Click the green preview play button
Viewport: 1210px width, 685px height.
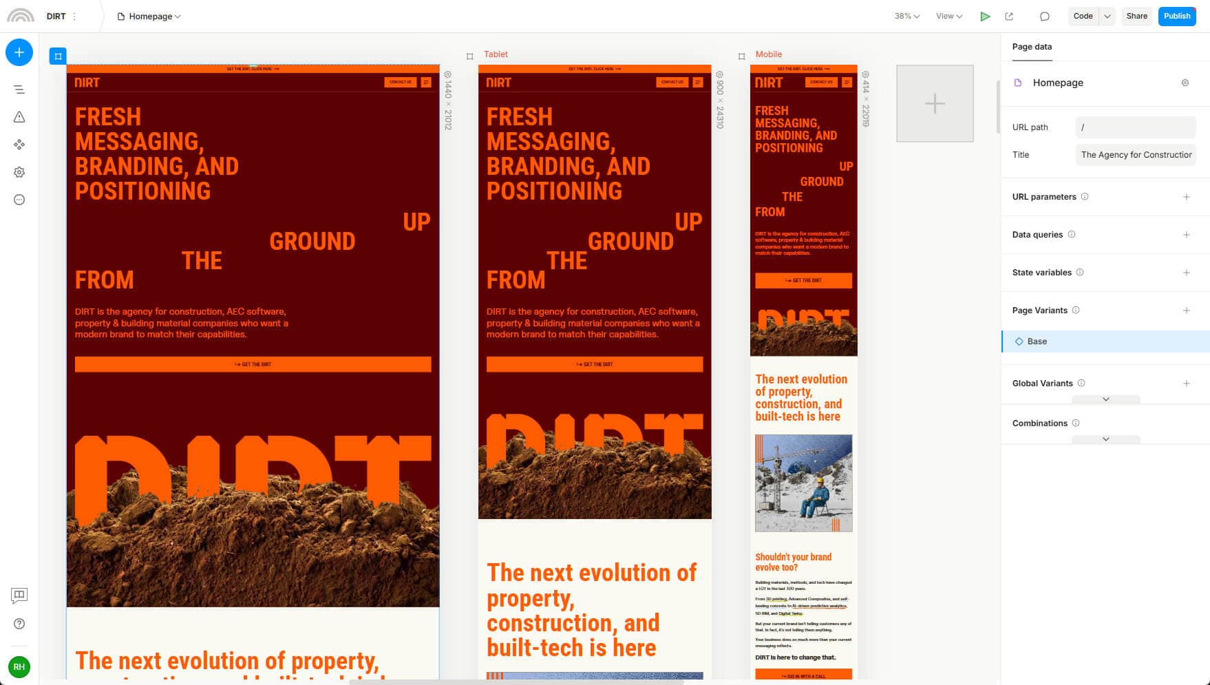point(985,17)
